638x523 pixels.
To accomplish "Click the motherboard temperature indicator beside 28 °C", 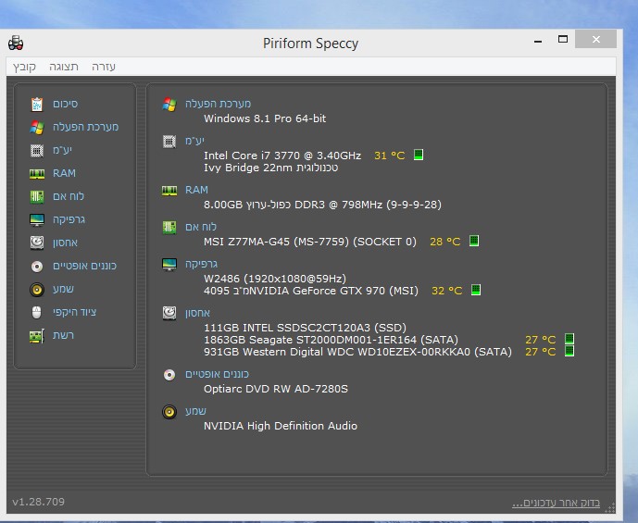I will coord(474,241).
